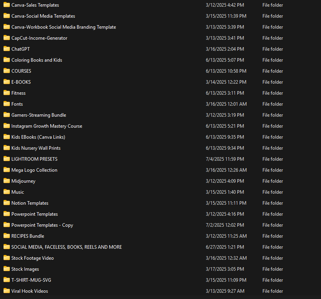The image size is (321, 299).
Task: Select the Fitness folder name
Action: (x=18, y=93)
